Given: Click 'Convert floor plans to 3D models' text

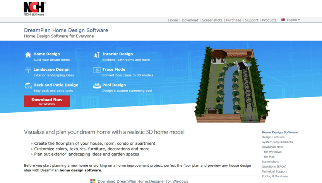Looking at the screenshot, I should [128, 75].
